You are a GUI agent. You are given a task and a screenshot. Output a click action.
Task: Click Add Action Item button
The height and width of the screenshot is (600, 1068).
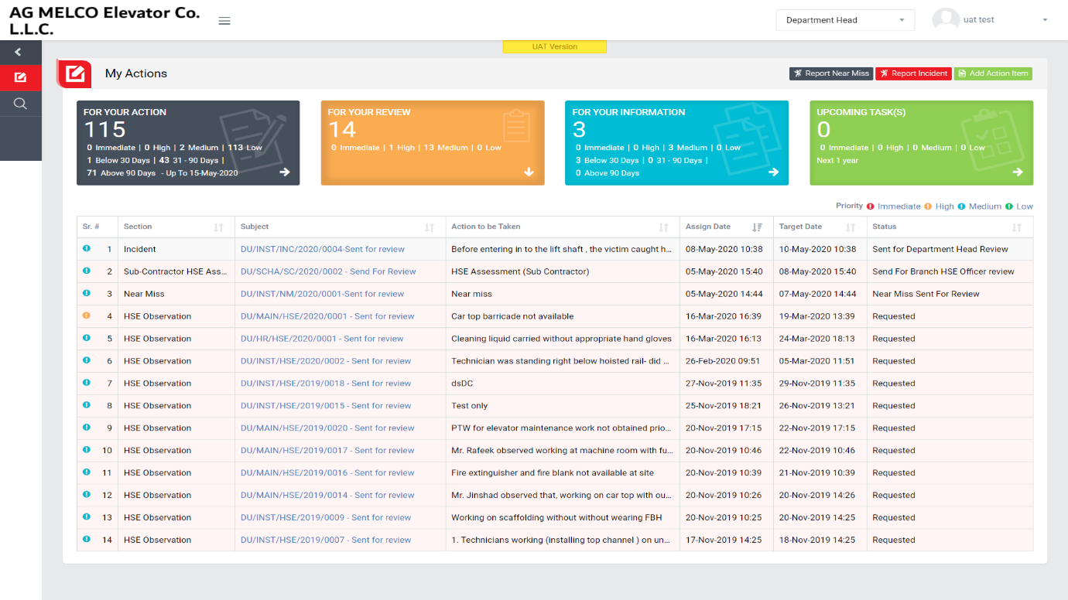pos(993,73)
